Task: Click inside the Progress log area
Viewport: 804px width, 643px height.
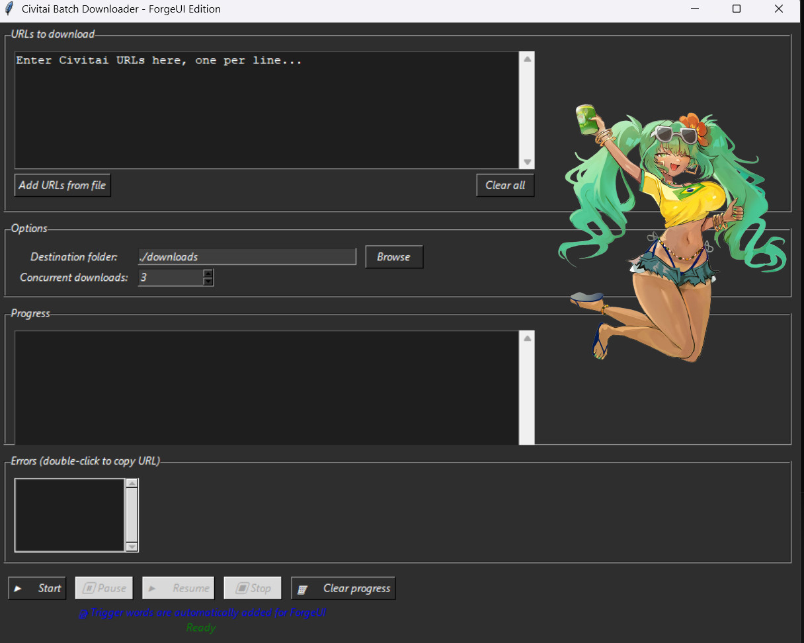Action: [267, 388]
